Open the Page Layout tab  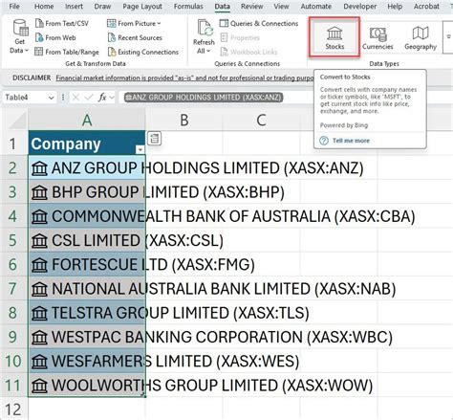(142, 6)
